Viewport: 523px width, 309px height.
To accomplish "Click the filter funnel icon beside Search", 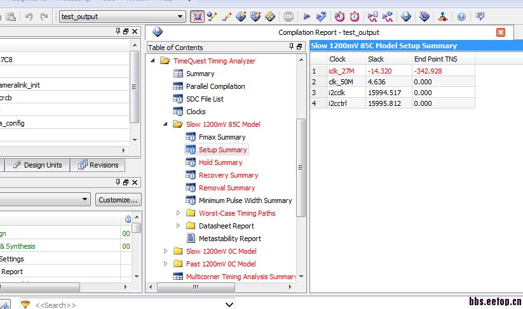I will click(25, 305).
